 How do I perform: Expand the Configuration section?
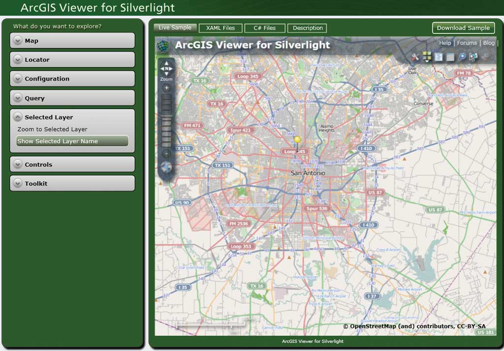click(x=72, y=79)
